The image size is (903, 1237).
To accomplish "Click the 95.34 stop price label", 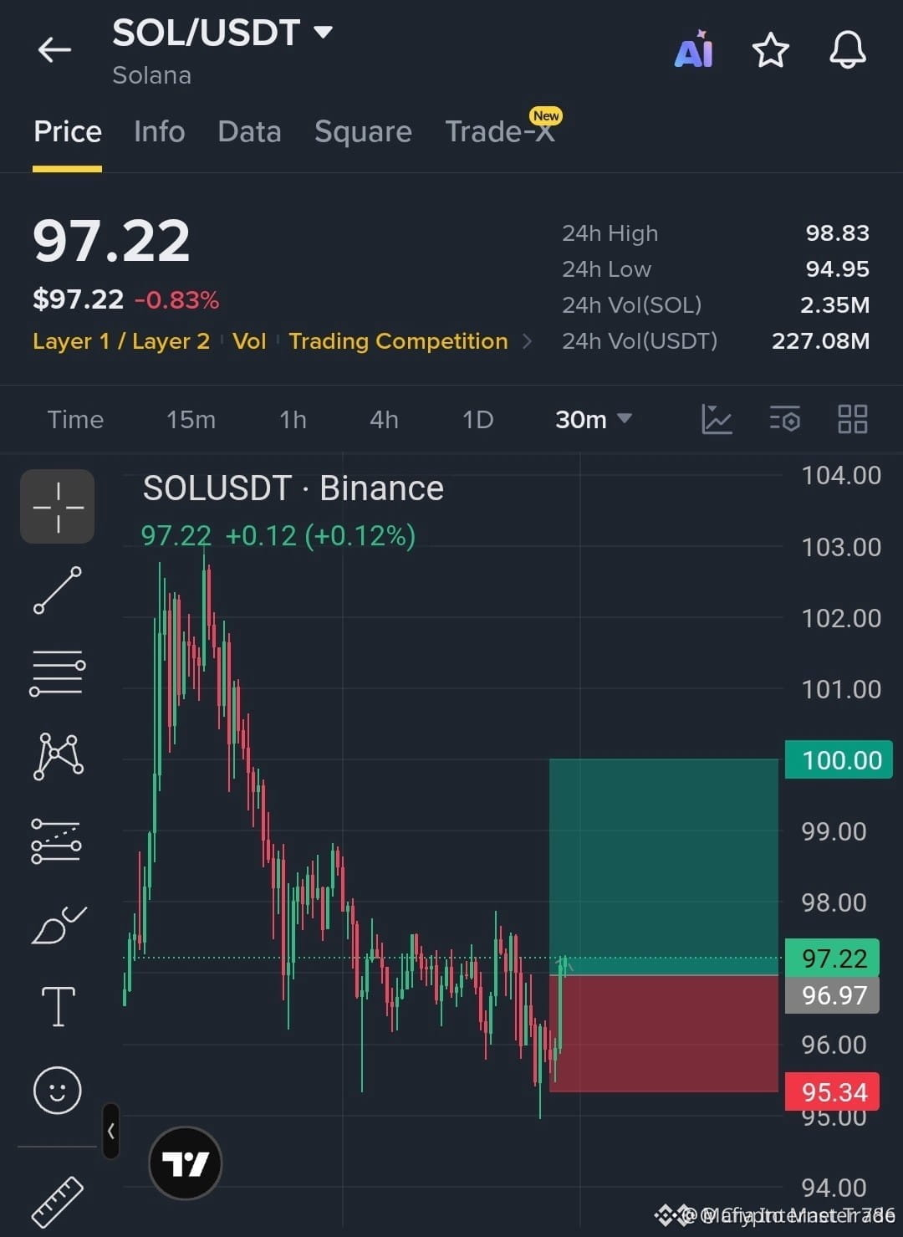I will click(x=832, y=1091).
